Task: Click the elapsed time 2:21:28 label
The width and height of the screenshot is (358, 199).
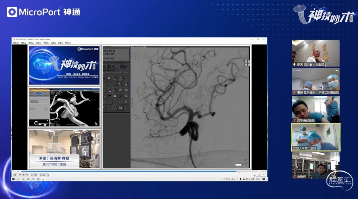Action: [x=16, y=171]
